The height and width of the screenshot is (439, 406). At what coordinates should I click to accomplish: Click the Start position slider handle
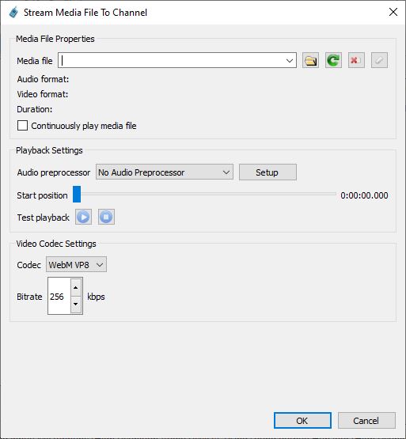tap(77, 194)
